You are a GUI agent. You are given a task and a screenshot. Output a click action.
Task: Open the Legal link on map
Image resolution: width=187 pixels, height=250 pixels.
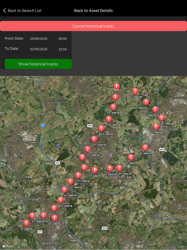[181, 246]
